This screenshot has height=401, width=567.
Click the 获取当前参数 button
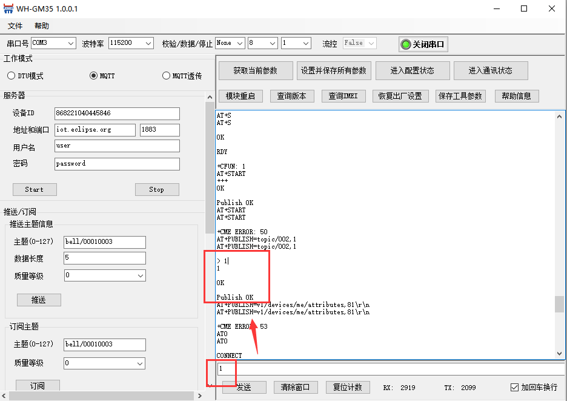pos(256,70)
